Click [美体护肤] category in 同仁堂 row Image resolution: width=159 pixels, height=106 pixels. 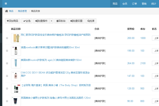100,38
